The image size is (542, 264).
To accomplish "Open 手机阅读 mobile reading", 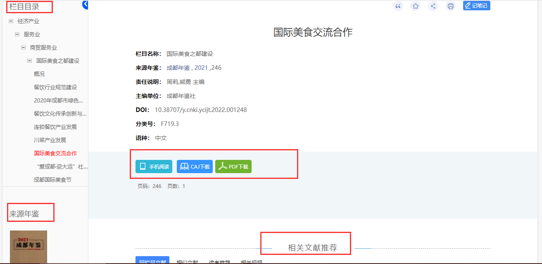I will (154, 166).
